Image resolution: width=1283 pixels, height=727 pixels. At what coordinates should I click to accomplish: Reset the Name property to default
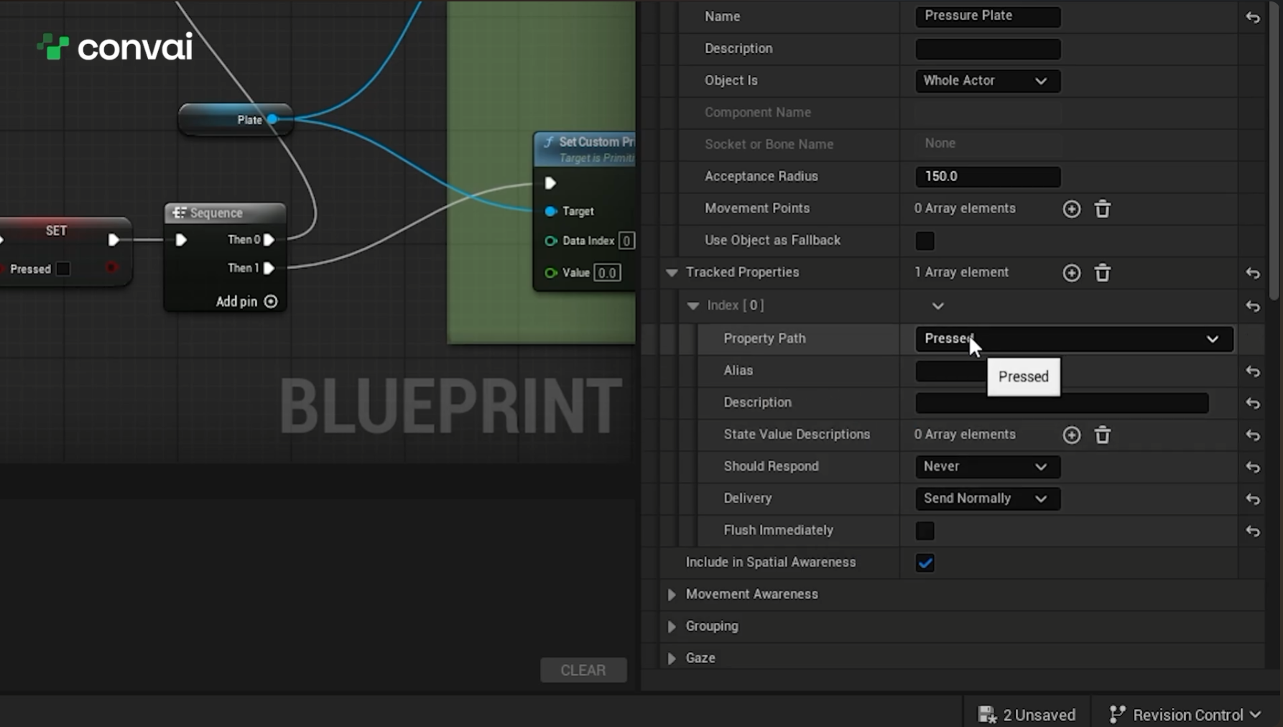1253,17
